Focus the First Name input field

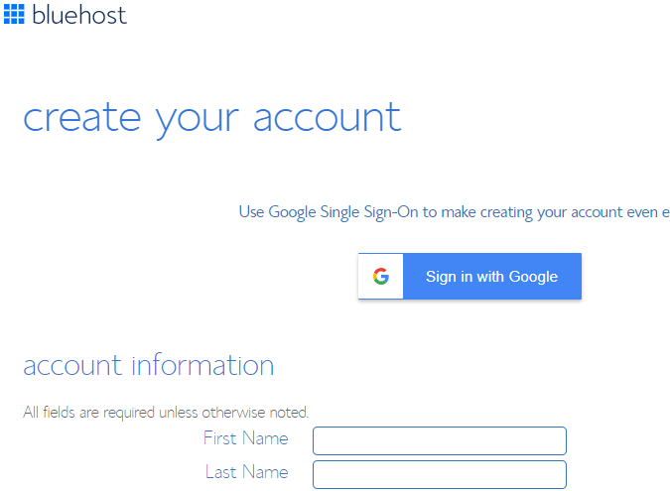[x=440, y=440]
